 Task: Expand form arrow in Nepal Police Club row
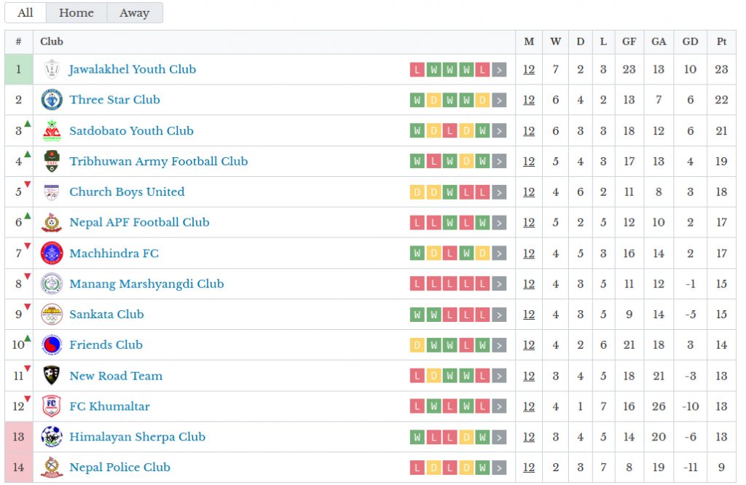[499, 468]
